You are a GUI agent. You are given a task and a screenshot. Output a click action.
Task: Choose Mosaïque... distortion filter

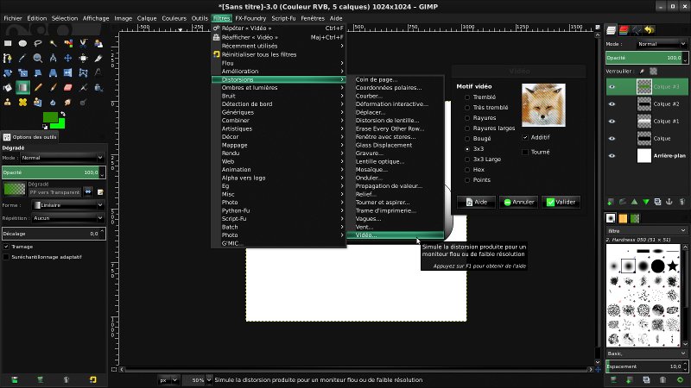(396, 169)
